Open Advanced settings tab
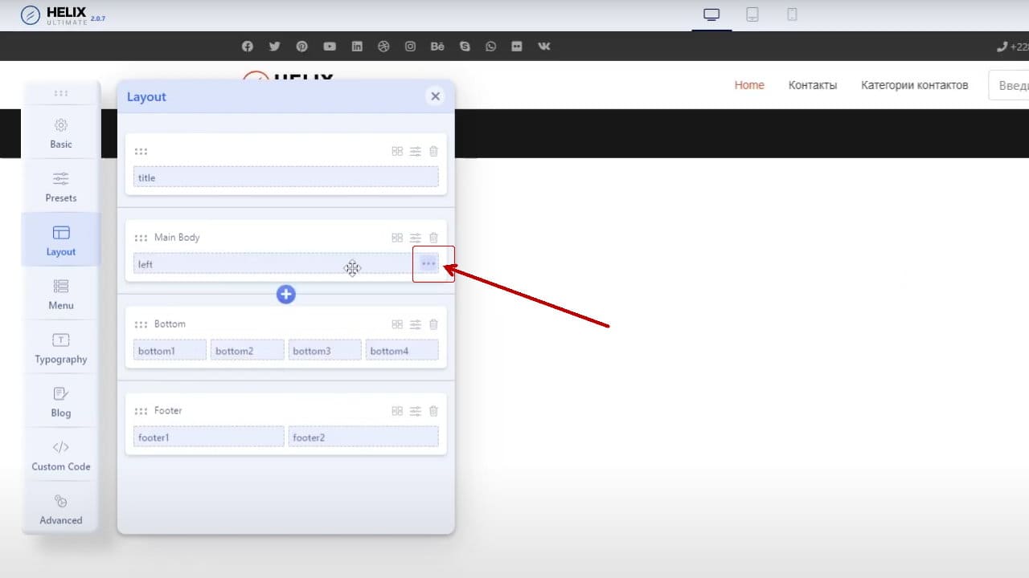The height and width of the screenshot is (578, 1029). point(61,510)
